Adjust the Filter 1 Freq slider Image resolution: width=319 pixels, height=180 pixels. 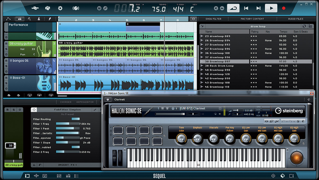pyautogui.click(x=68, y=124)
